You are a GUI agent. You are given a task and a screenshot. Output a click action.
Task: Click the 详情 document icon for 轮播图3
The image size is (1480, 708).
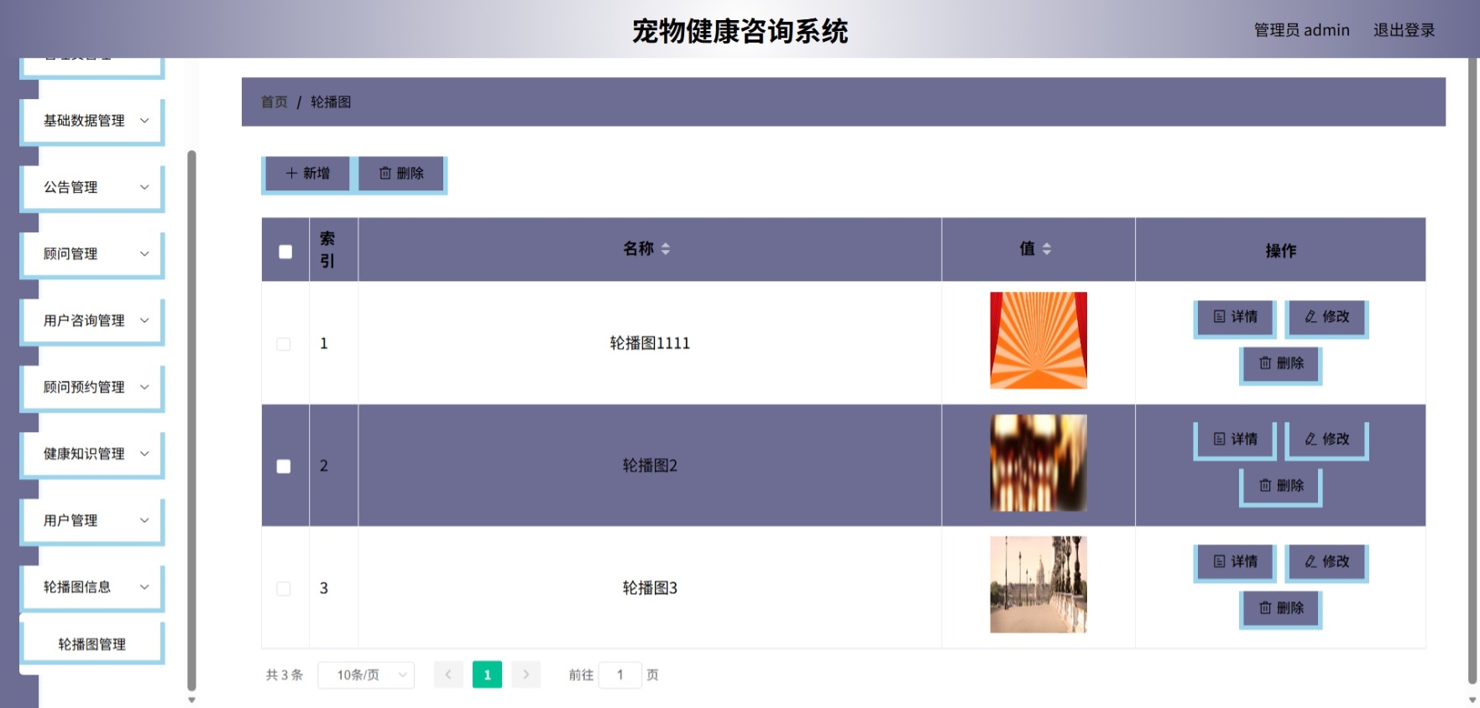1220,561
